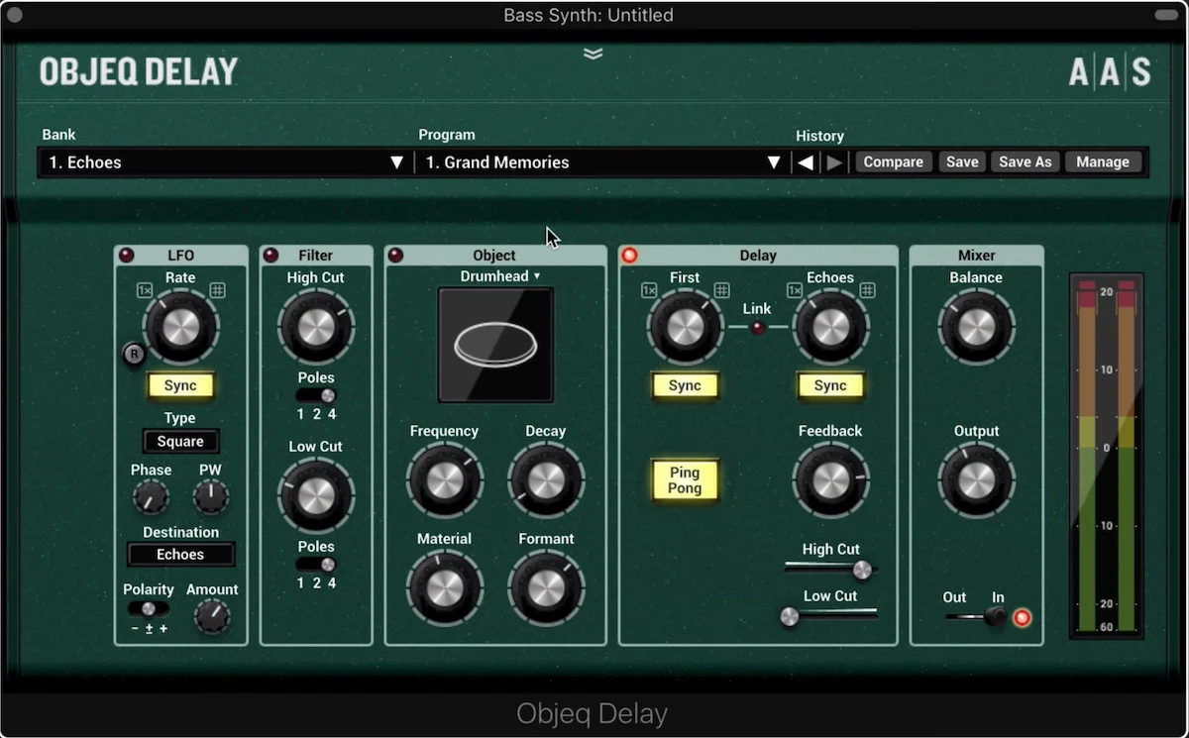Click the Manage button

pos(1103,162)
